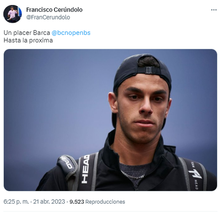Open the @FranCerundolo handle

(48, 17)
